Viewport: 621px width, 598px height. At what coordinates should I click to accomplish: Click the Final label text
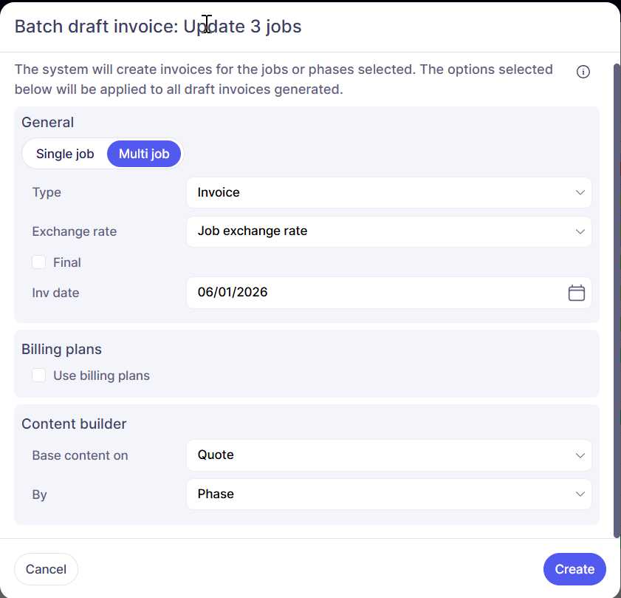tap(67, 262)
